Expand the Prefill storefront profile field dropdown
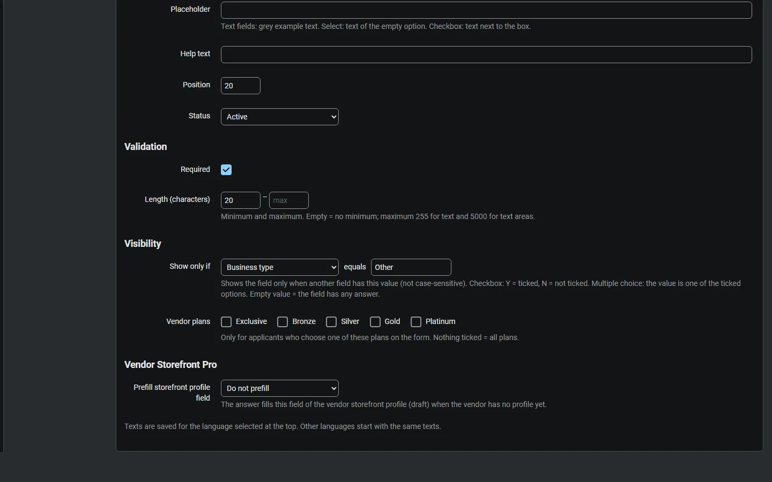 click(280, 388)
